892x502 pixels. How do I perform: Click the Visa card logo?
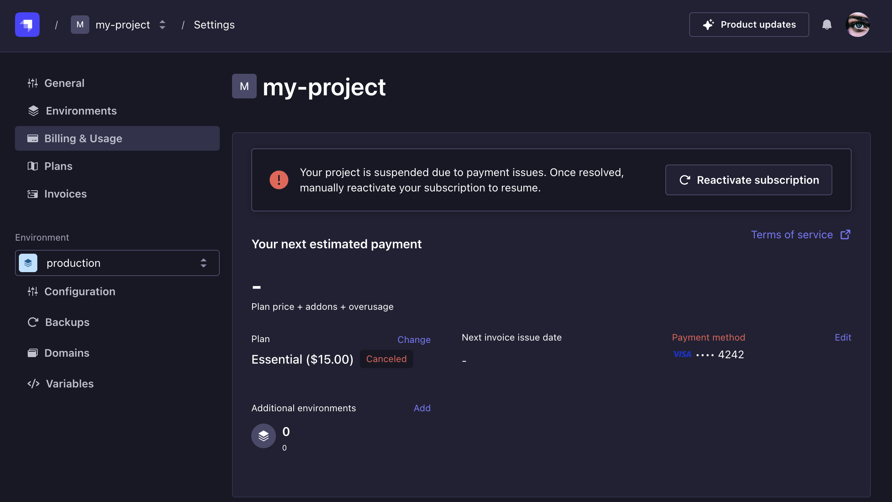click(682, 354)
